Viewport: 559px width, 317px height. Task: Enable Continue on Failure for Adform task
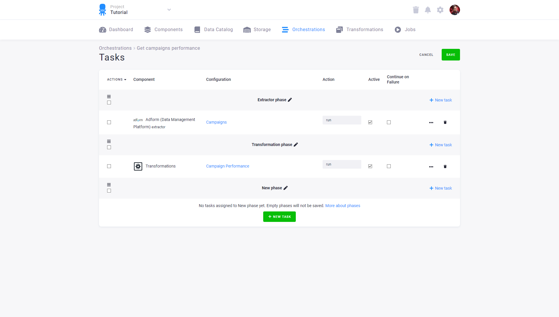click(x=389, y=122)
